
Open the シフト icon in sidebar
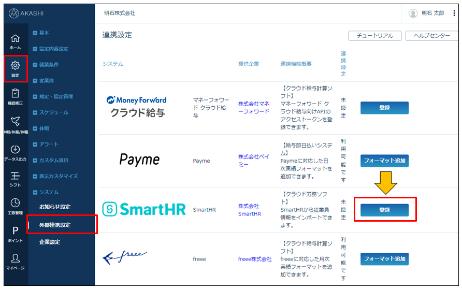coord(15,179)
